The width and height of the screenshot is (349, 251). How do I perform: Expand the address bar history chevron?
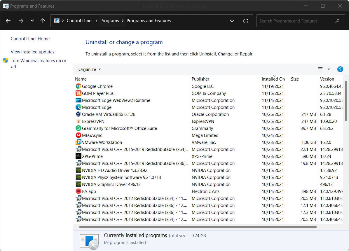[232, 21]
